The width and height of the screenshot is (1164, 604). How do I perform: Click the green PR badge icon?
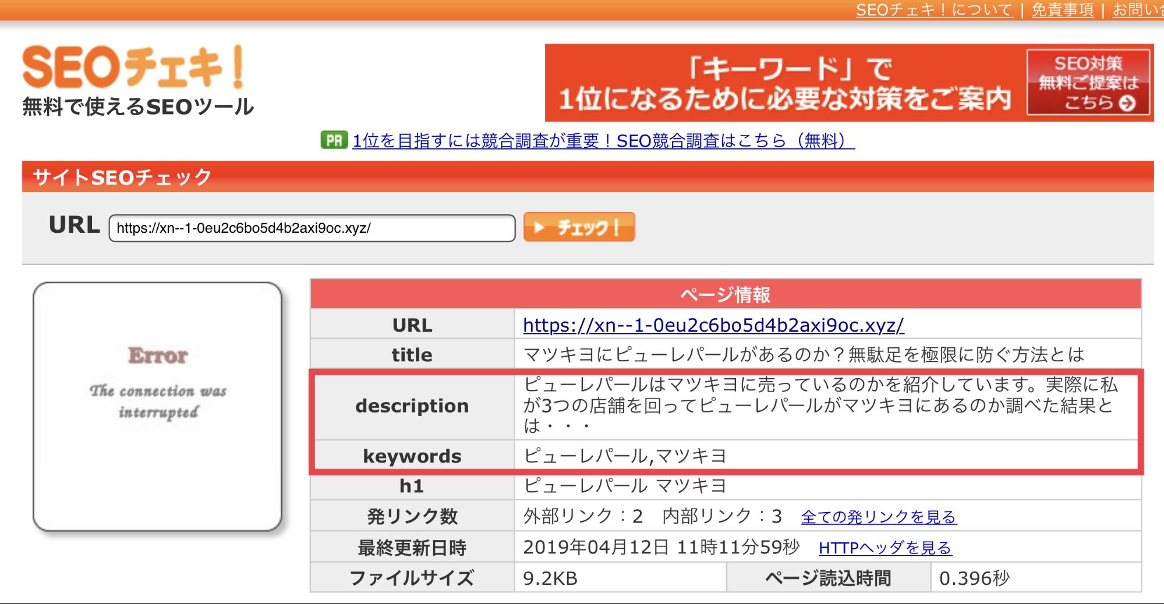pos(334,140)
